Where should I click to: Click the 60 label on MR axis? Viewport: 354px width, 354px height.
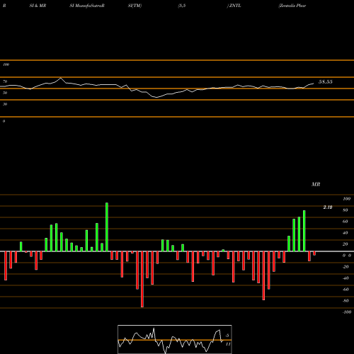tap(346, 222)
